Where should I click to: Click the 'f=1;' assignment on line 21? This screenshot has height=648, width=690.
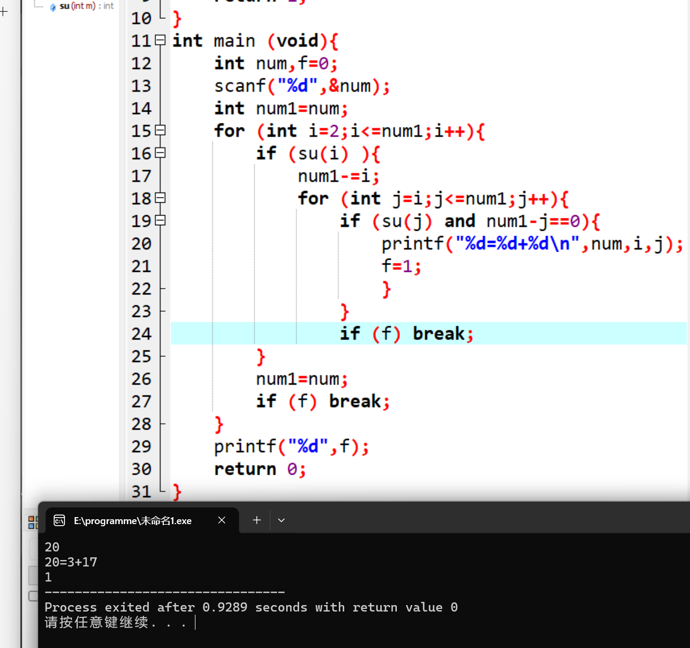click(x=401, y=266)
